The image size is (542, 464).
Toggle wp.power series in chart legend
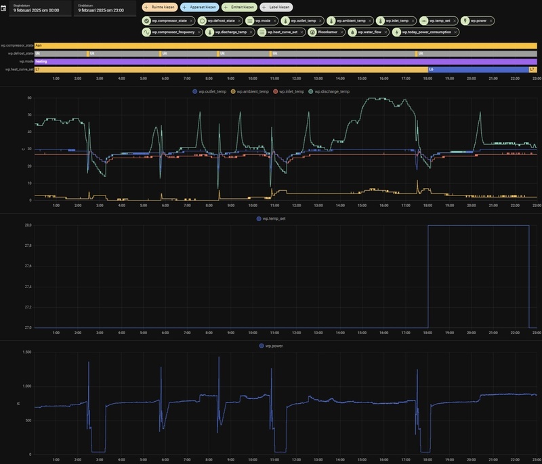point(271,346)
